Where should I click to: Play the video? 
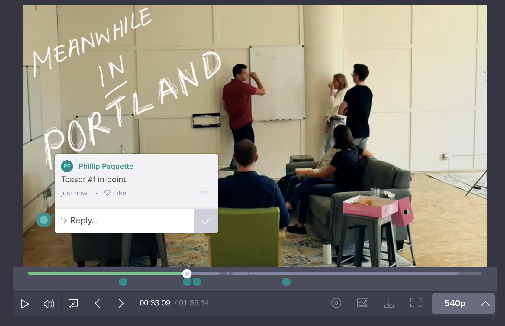click(x=25, y=303)
